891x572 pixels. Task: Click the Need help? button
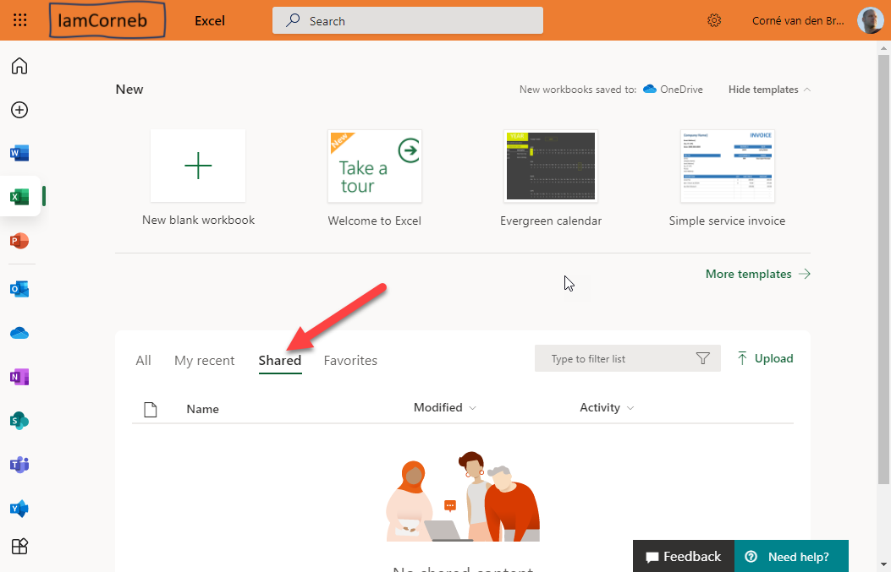click(791, 556)
